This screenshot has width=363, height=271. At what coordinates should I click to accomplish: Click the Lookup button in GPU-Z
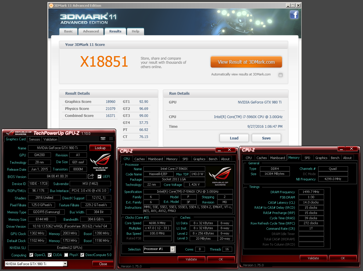(x=100, y=148)
